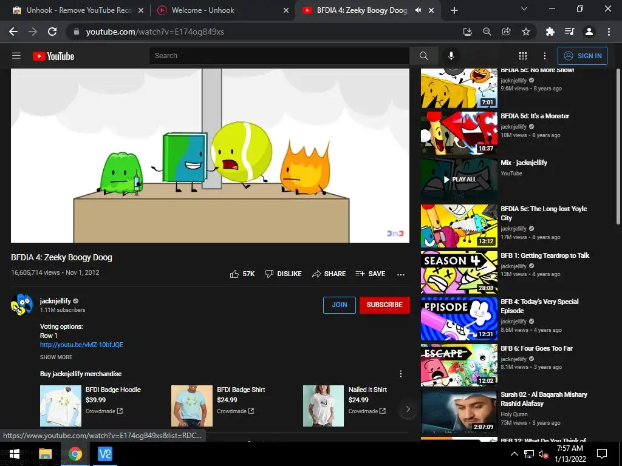
Task: Play BFDIA 5c: No More Snow thumbnail
Action: click(459, 88)
